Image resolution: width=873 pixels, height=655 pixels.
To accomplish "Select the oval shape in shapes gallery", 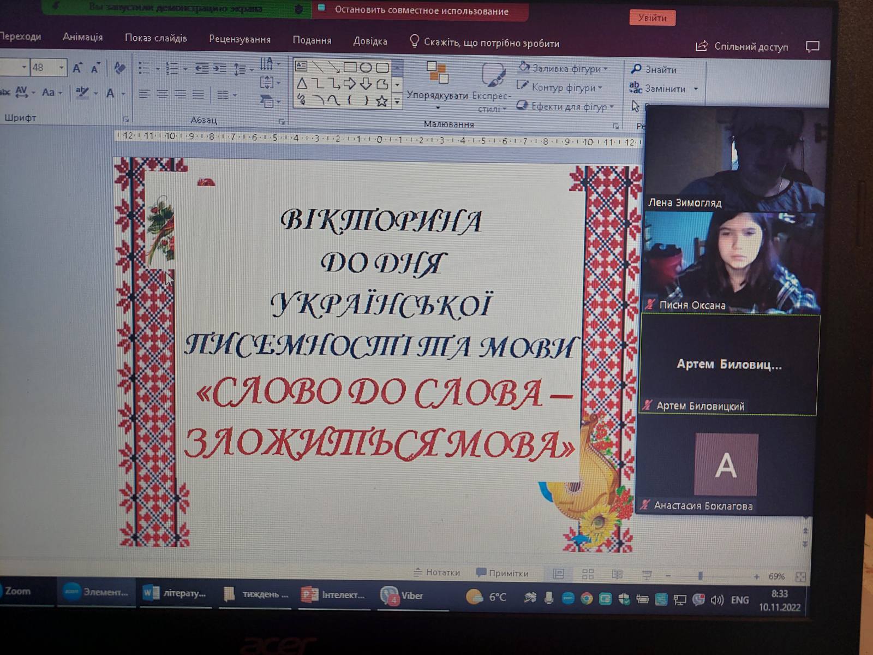I will (366, 68).
